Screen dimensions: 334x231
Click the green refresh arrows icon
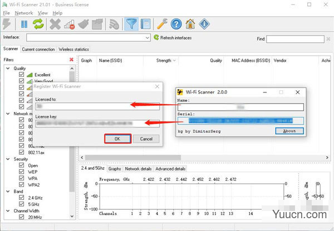point(38,24)
